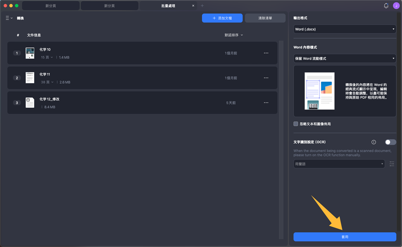Check 忽略文本和圖像佈局 checkbox
Image resolution: width=402 pixels, height=247 pixels.
[x=296, y=124]
